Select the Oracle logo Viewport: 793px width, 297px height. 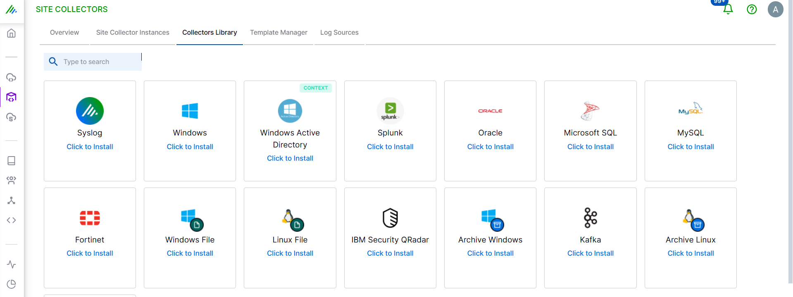click(x=490, y=111)
